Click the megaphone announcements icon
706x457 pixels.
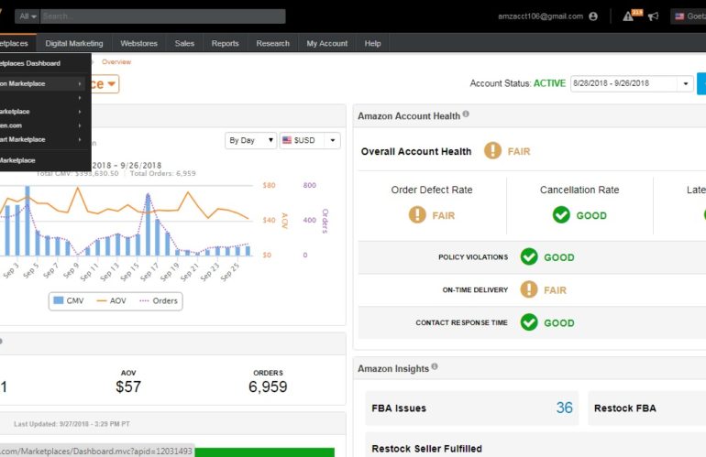[x=654, y=16]
